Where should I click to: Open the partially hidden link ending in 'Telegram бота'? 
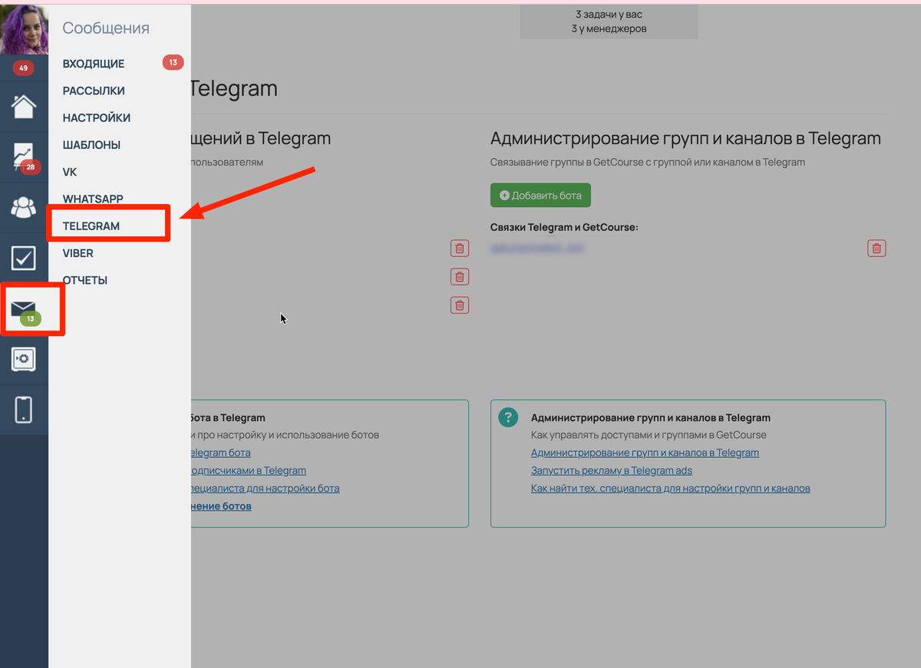click(221, 452)
